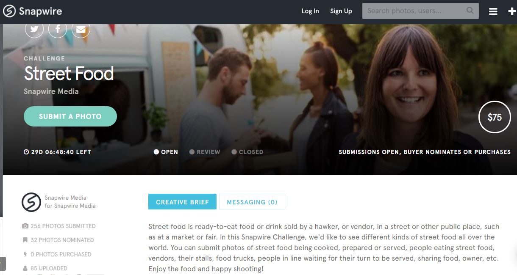Share challenge via email envelope icon
The image size is (517, 275).
pyautogui.click(x=81, y=29)
